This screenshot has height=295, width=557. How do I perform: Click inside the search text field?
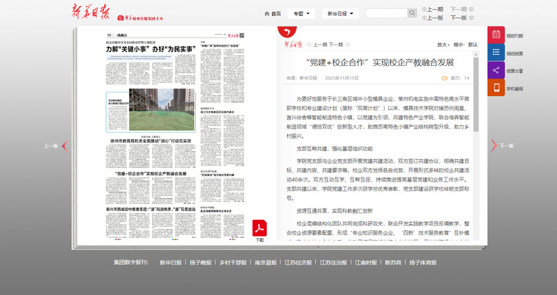[x=386, y=13]
